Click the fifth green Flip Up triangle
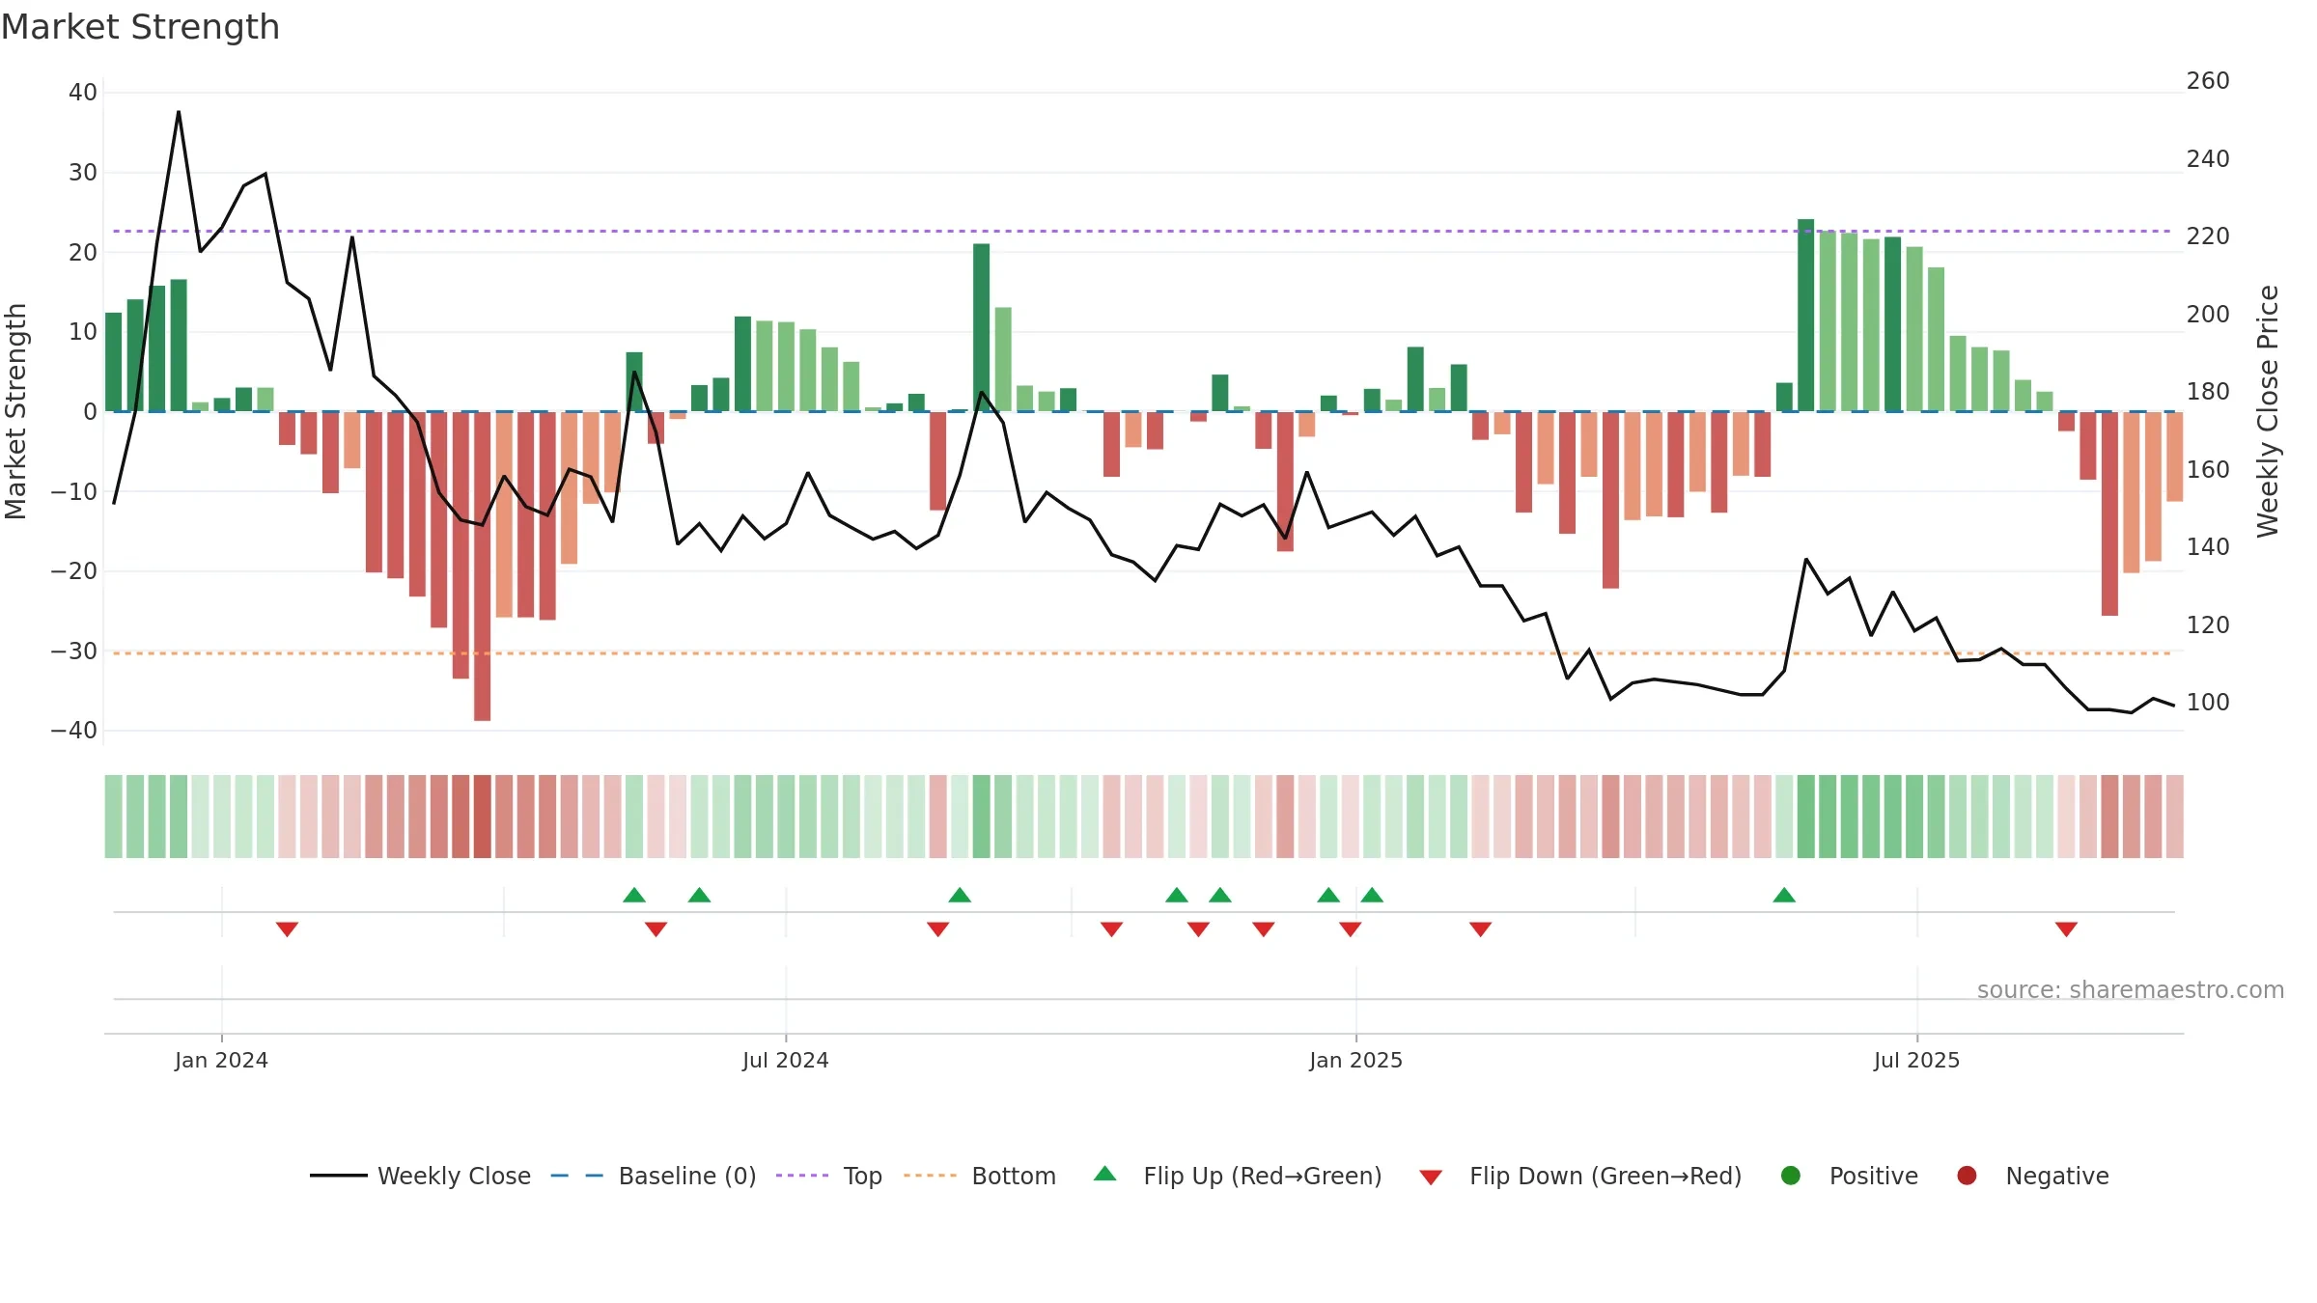This screenshot has width=2317, height=1303. point(1219,895)
